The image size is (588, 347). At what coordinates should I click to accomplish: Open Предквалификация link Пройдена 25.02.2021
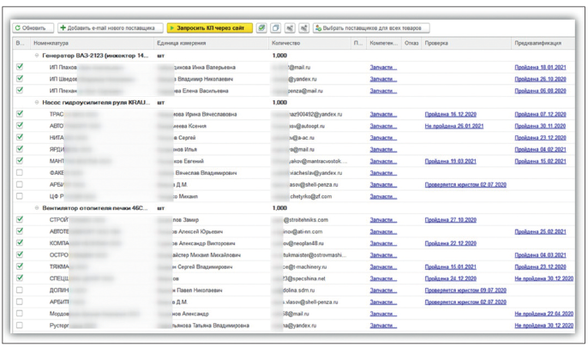coord(540,232)
